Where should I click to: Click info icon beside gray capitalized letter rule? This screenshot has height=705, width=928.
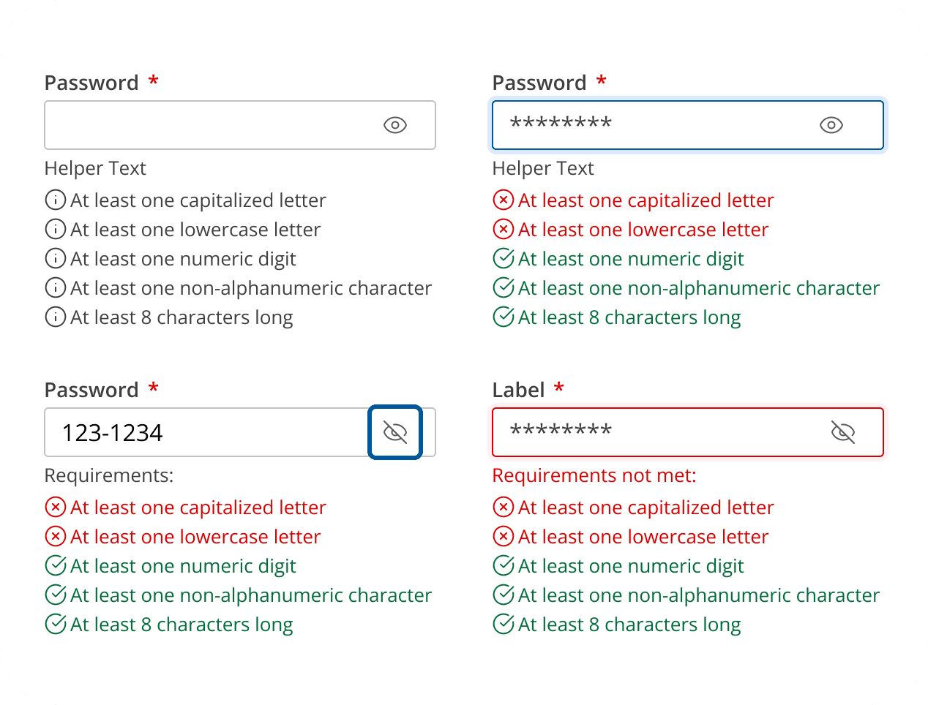(56, 200)
